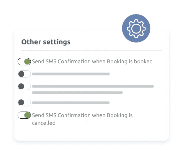Click the placeholder bar beside the second toggle
Image resolution: width=183 pixels, height=155 pixels.
coord(71,74)
